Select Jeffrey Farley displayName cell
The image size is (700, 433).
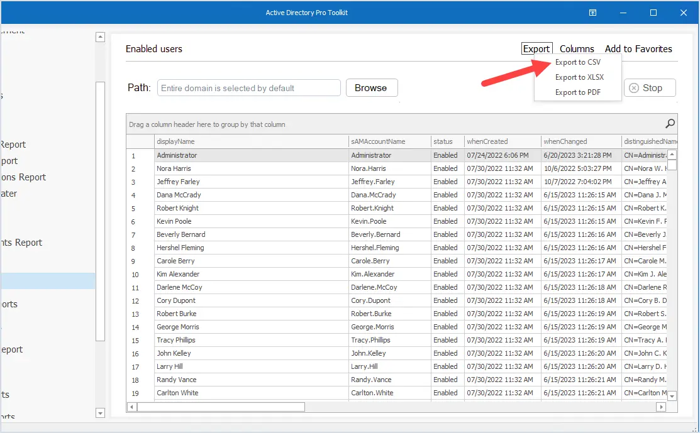point(252,182)
